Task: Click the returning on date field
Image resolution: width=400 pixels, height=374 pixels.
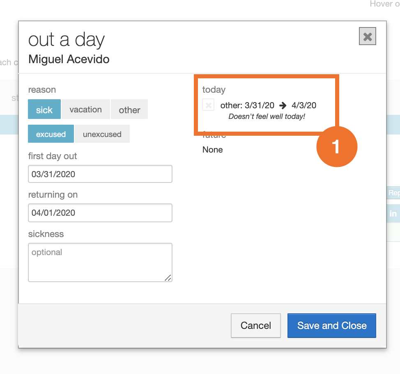Action: (x=100, y=213)
